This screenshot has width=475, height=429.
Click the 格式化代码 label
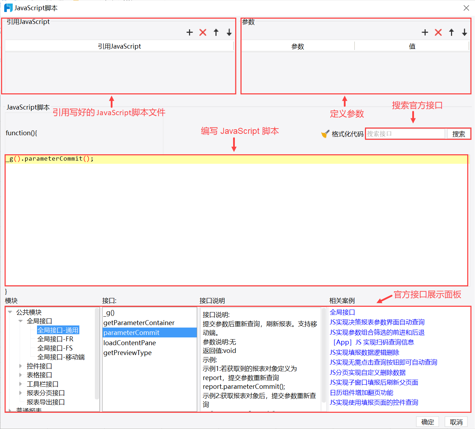(x=347, y=134)
